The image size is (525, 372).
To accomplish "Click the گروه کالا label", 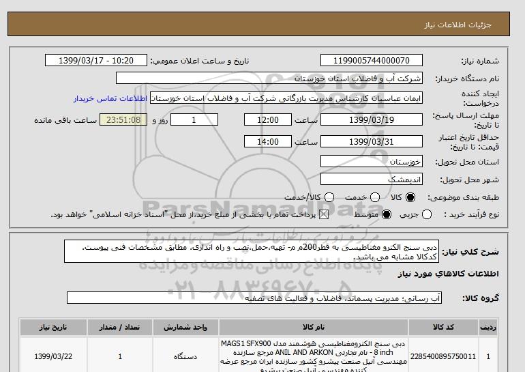I will tap(481, 298).
